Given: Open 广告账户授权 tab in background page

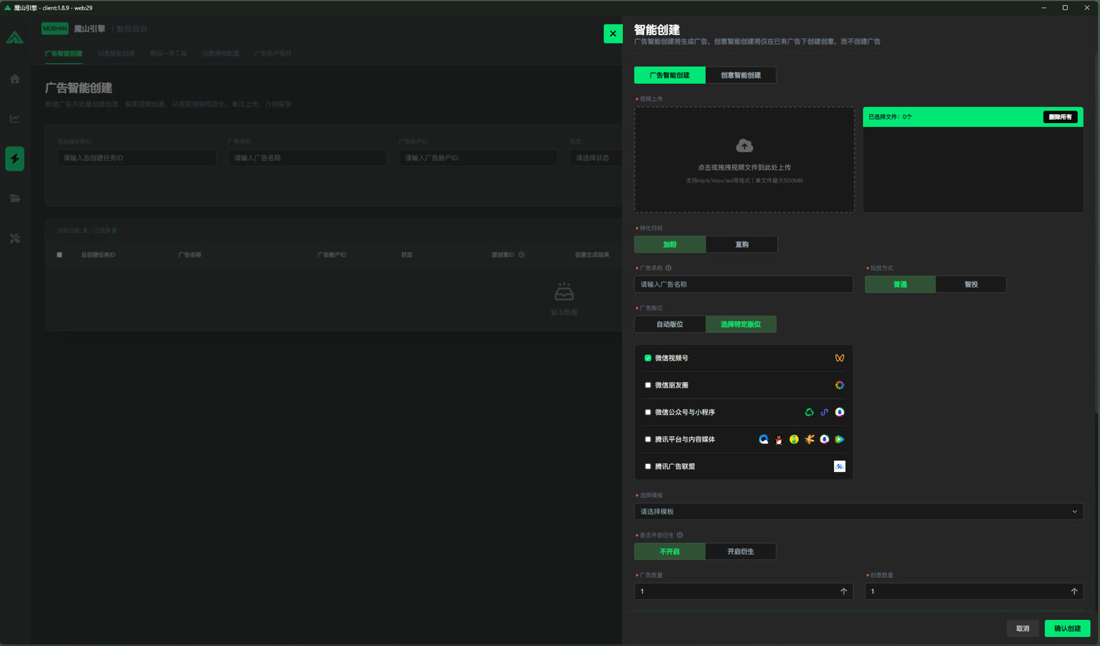Looking at the screenshot, I should pos(273,54).
